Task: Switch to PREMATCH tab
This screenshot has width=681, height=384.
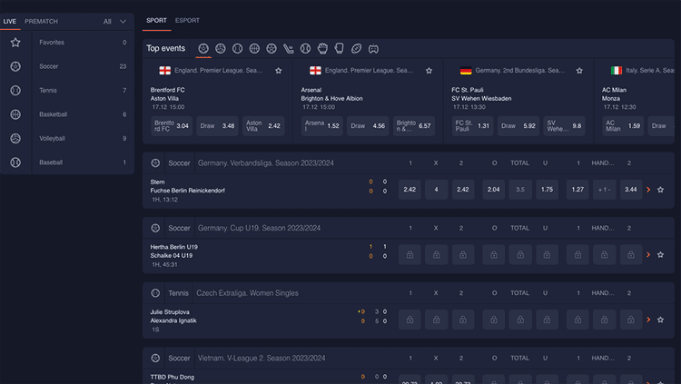Action: 41,21
